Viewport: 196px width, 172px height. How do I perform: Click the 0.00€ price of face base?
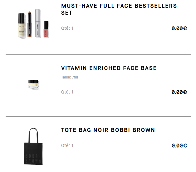point(179,92)
